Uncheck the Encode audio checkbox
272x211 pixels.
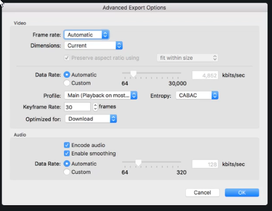pyautogui.click(x=67, y=145)
